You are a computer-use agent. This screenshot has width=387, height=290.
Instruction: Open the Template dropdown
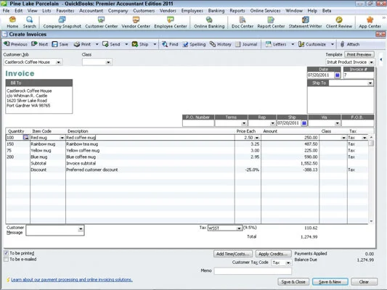[x=371, y=62]
